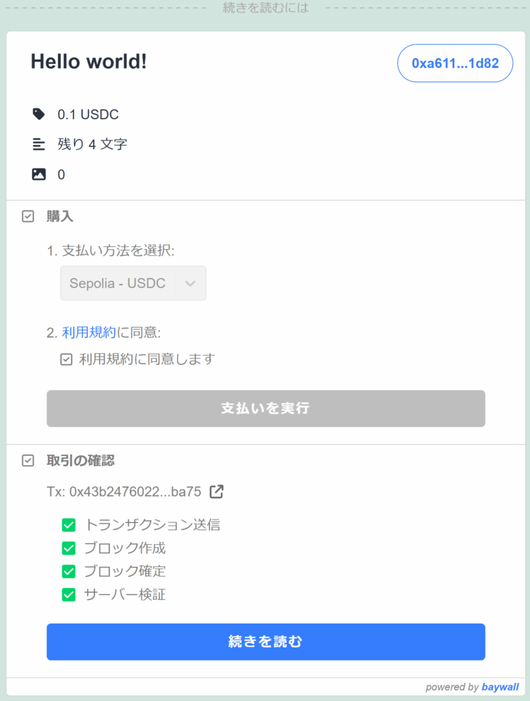Open transaction in external explorer icon
The width and height of the screenshot is (530, 701).
coord(216,492)
